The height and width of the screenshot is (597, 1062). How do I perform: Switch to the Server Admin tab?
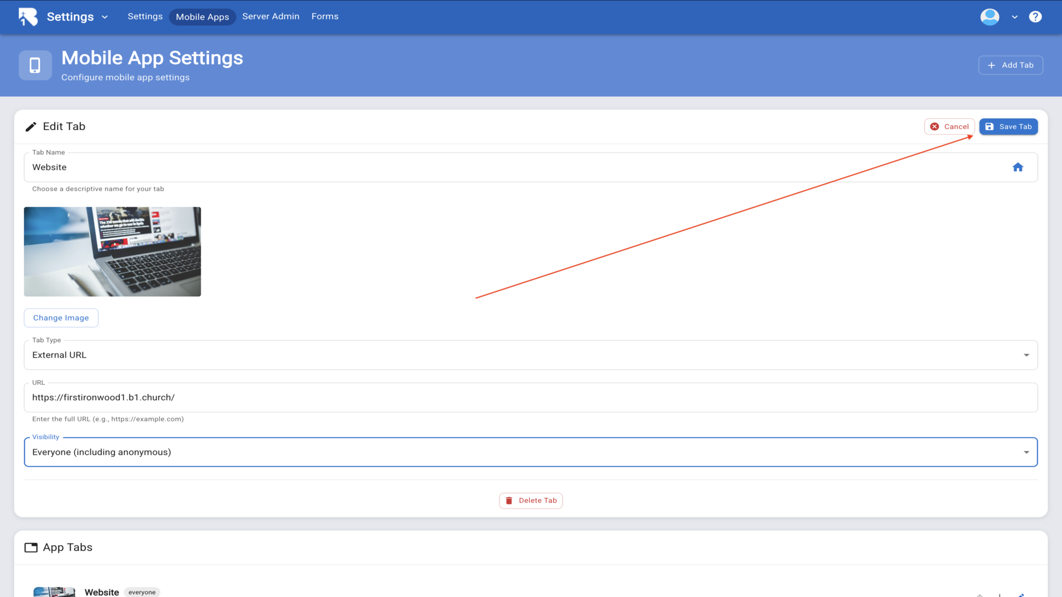270,17
